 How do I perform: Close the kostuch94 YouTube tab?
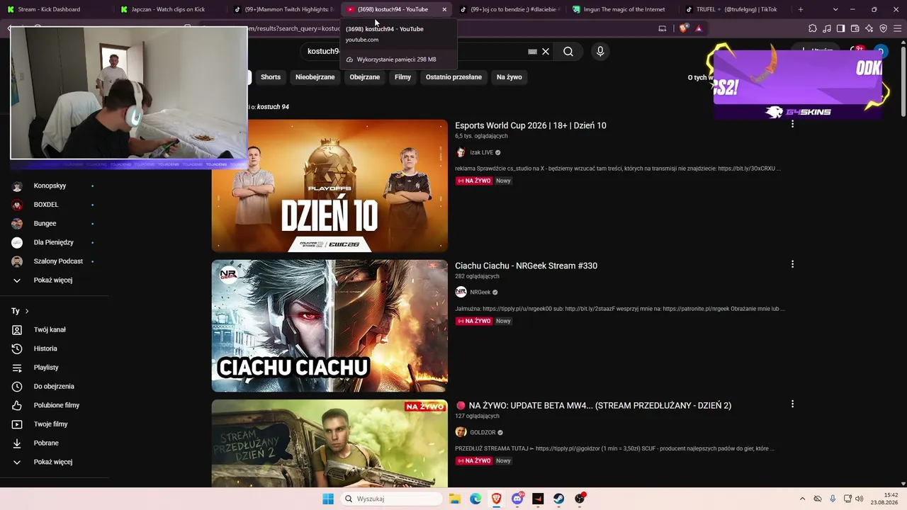pos(444,9)
